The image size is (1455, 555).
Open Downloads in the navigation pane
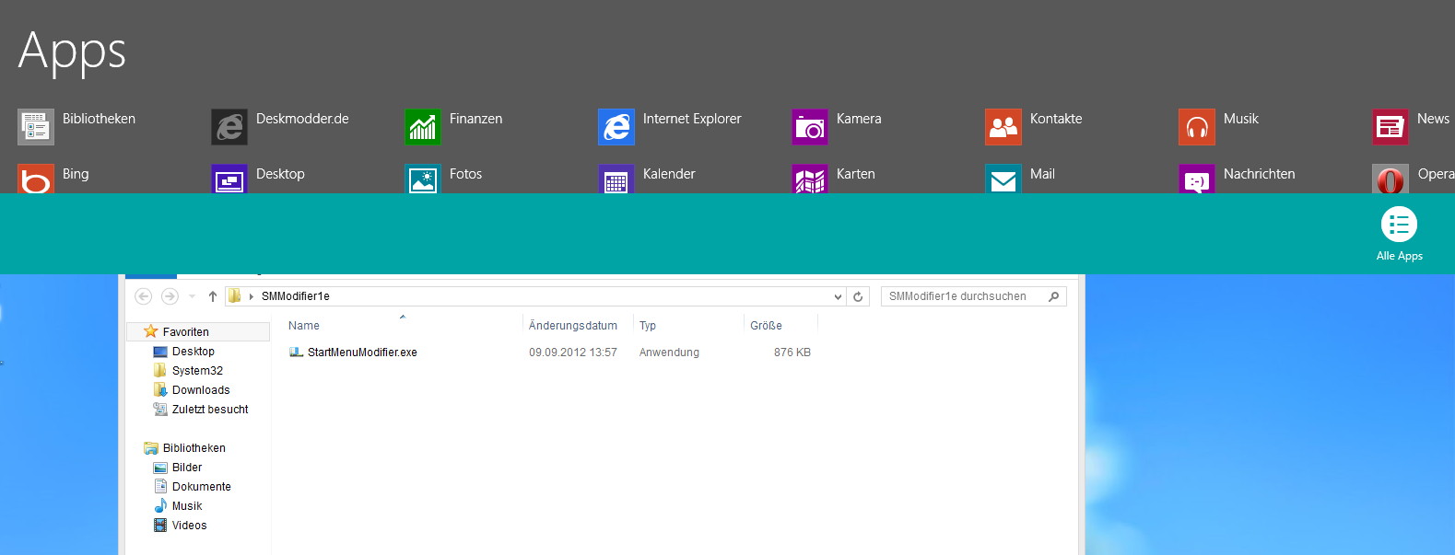(201, 390)
